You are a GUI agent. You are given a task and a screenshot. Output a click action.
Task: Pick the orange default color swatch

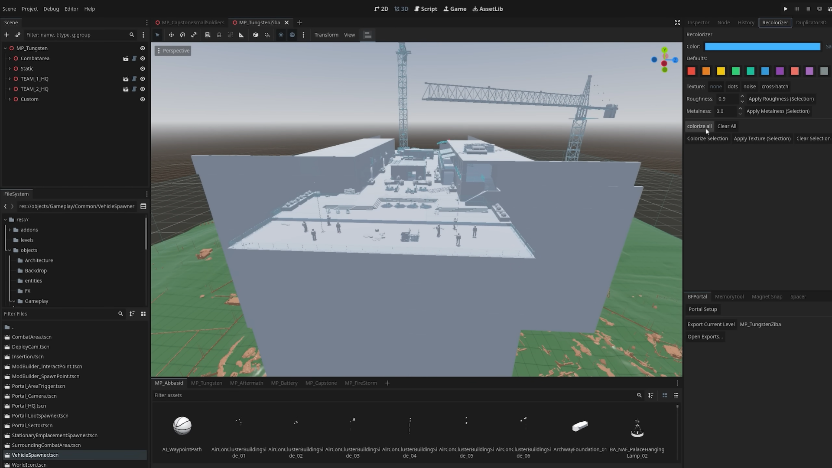click(x=706, y=71)
